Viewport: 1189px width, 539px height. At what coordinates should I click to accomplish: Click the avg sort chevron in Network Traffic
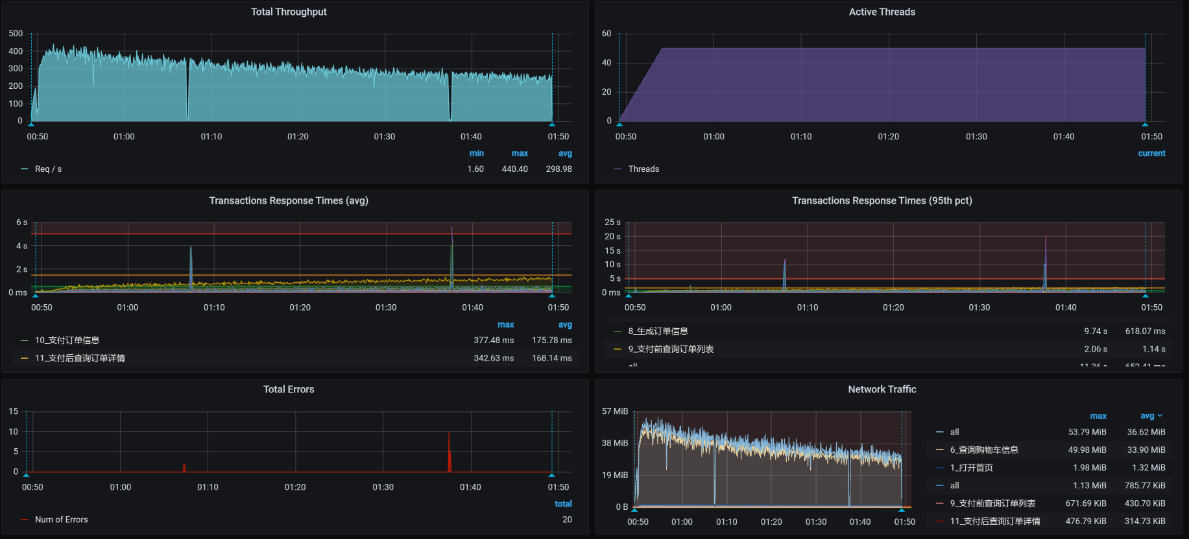(x=1160, y=416)
